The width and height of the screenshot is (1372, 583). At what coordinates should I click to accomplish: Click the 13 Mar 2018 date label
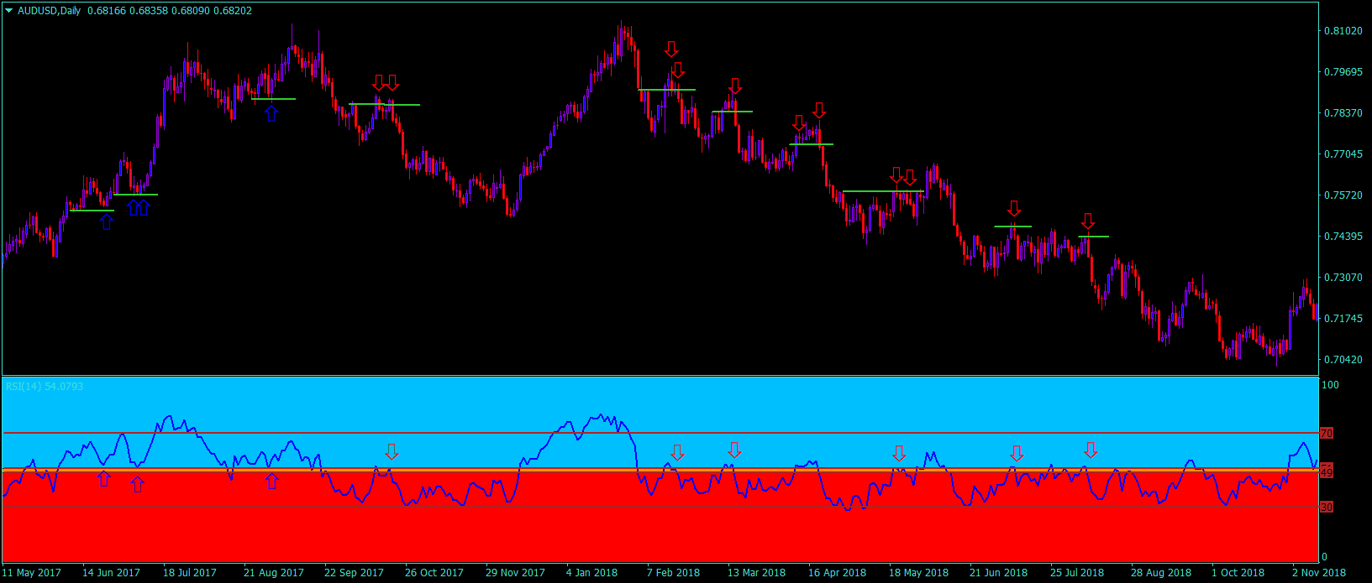(x=756, y=573)
